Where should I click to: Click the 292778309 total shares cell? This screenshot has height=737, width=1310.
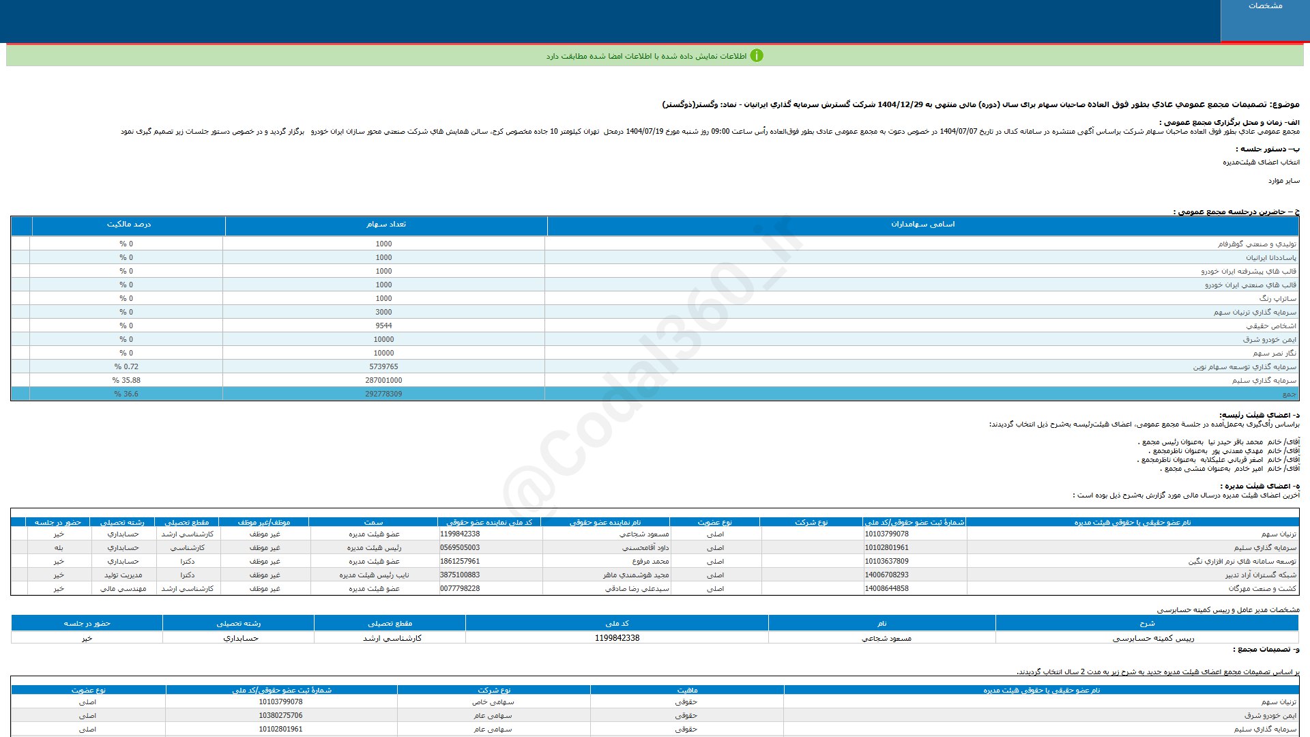[x=383, y=394]
